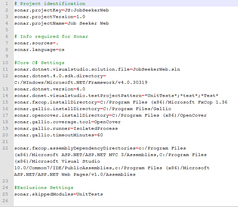Click the '#Exclusions Settings' comment
The width and height of the screenshot is (238, 207).
[44, 188]
